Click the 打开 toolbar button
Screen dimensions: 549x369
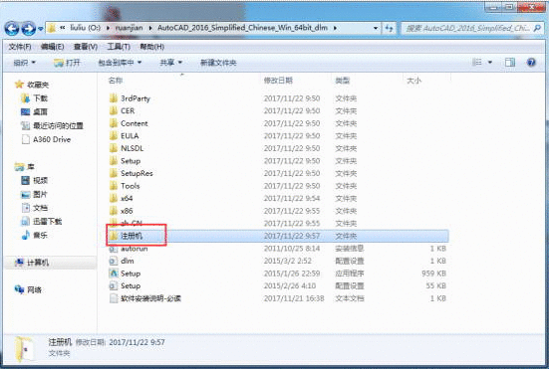coord(67,63)
